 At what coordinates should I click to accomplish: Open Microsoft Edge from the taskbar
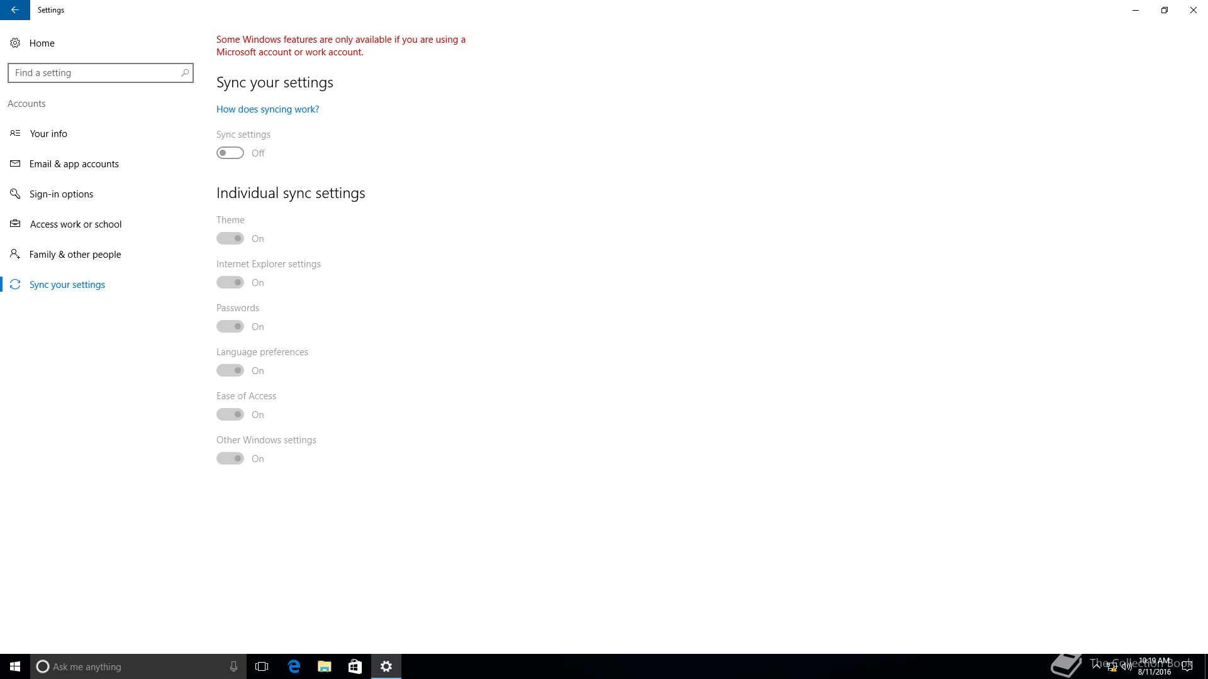pos(294,666)
